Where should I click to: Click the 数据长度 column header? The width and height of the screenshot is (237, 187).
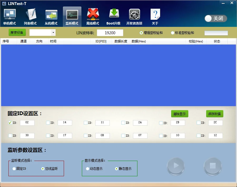click(121, 41)
